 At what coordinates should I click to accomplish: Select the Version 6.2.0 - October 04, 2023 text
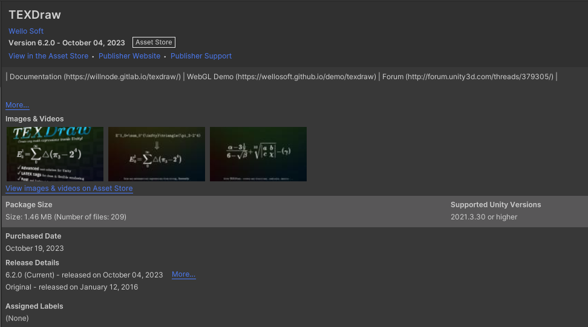tap(67, 43)
